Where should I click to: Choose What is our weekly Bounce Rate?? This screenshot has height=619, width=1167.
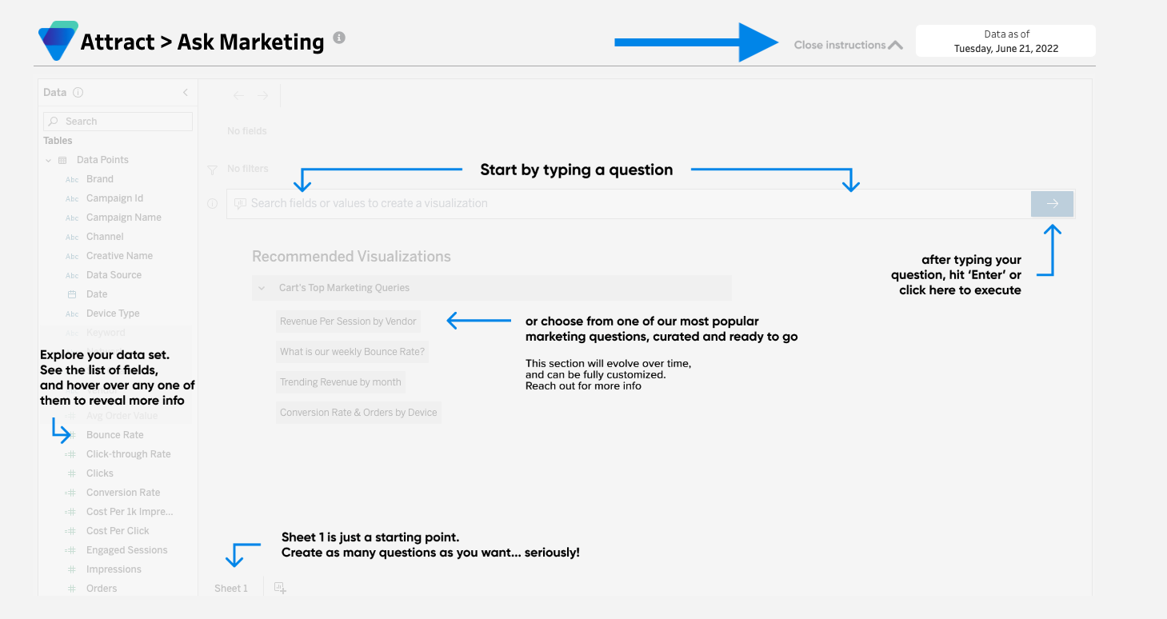(352, 352)
